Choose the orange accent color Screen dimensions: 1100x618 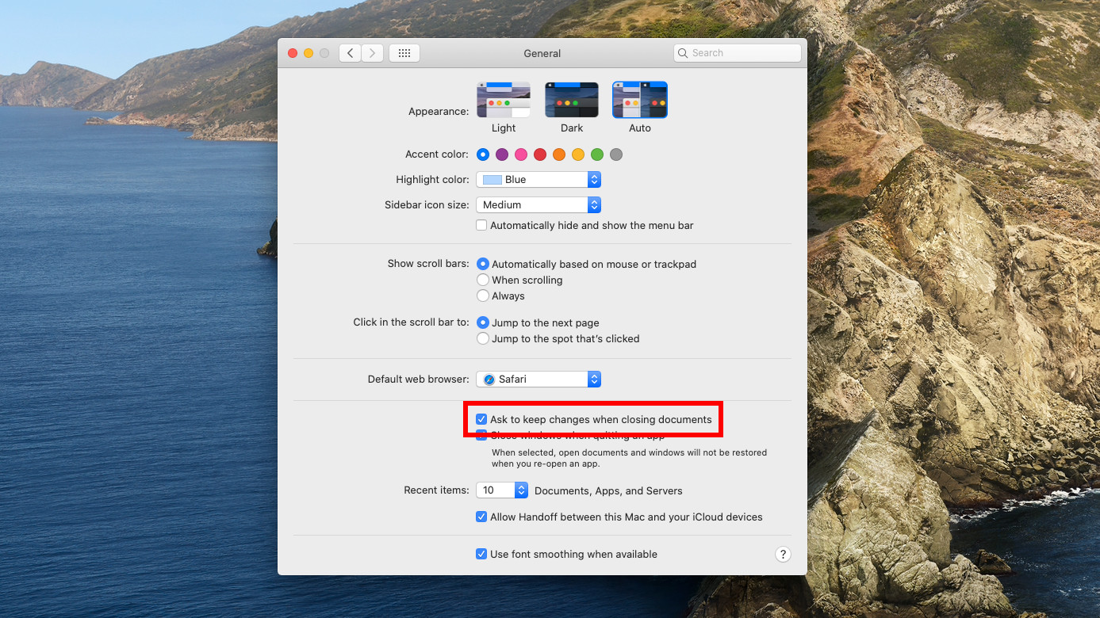[x=559, y=154]
